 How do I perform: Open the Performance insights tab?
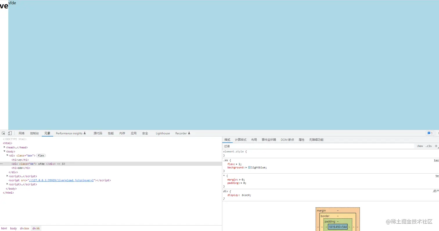[x=71, y=133]
